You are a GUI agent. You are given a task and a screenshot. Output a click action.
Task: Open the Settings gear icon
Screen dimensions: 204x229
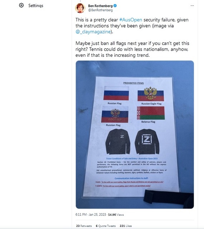(x=21, y=5)
